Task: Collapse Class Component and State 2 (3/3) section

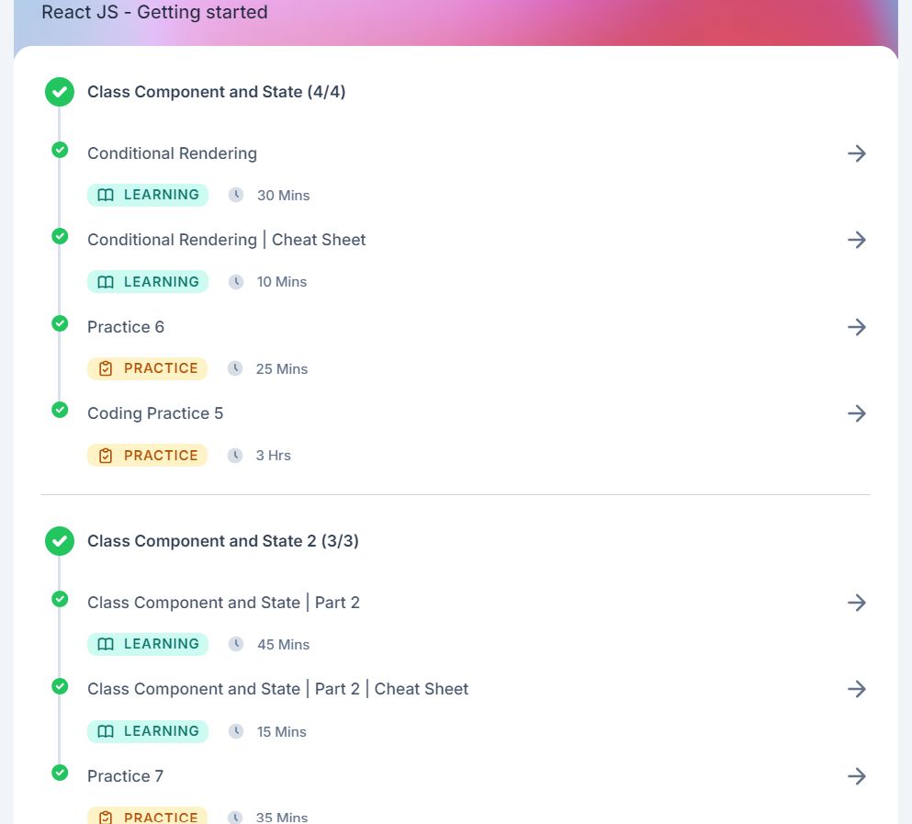Action: tap(223, 541)
